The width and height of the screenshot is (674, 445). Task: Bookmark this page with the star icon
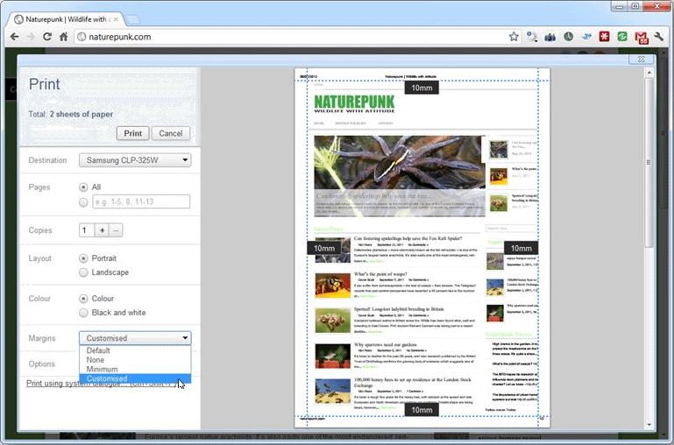pos(514,37)
